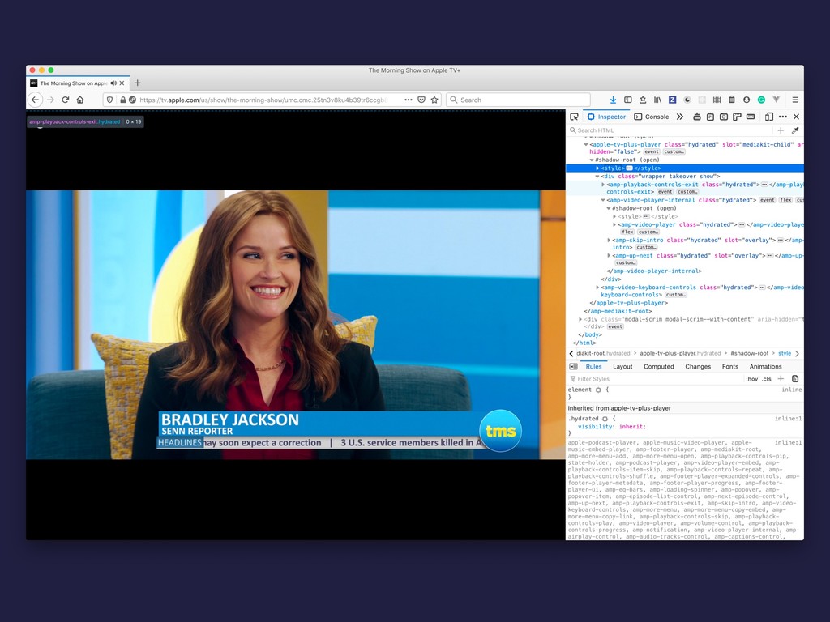Click the blue Z extension icon
The height and width of the screenshot is (622, 830).
[x=672, y=100]
